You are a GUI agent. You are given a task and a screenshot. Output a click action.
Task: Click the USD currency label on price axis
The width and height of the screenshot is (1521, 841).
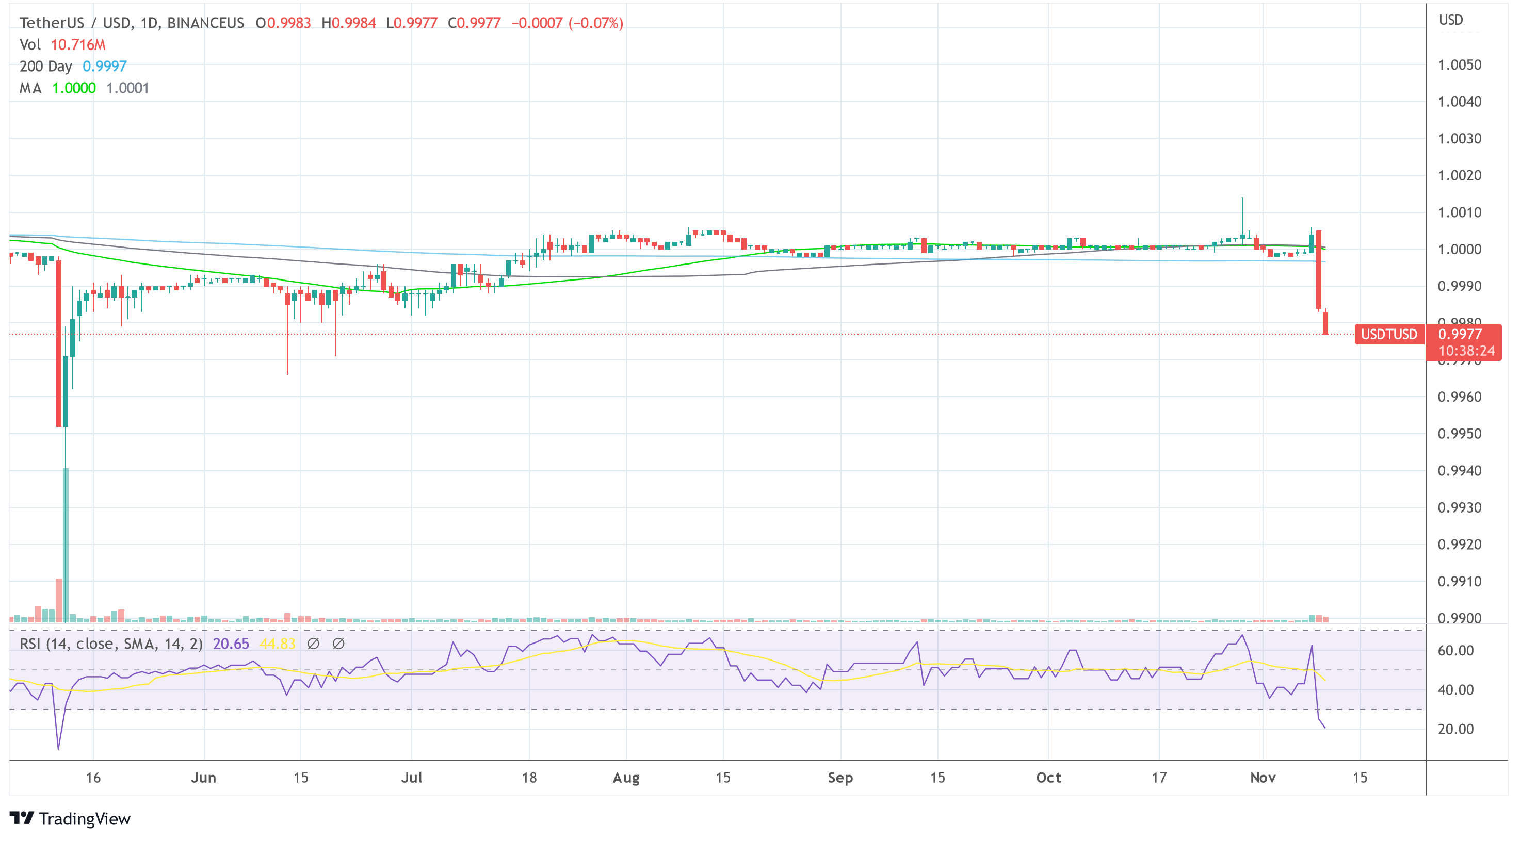[1451, 20]
